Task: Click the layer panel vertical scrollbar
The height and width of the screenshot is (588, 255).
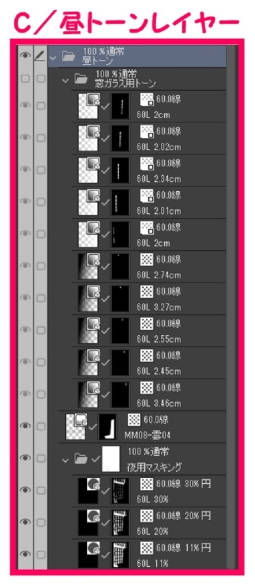Action: (x=232, y=307)
